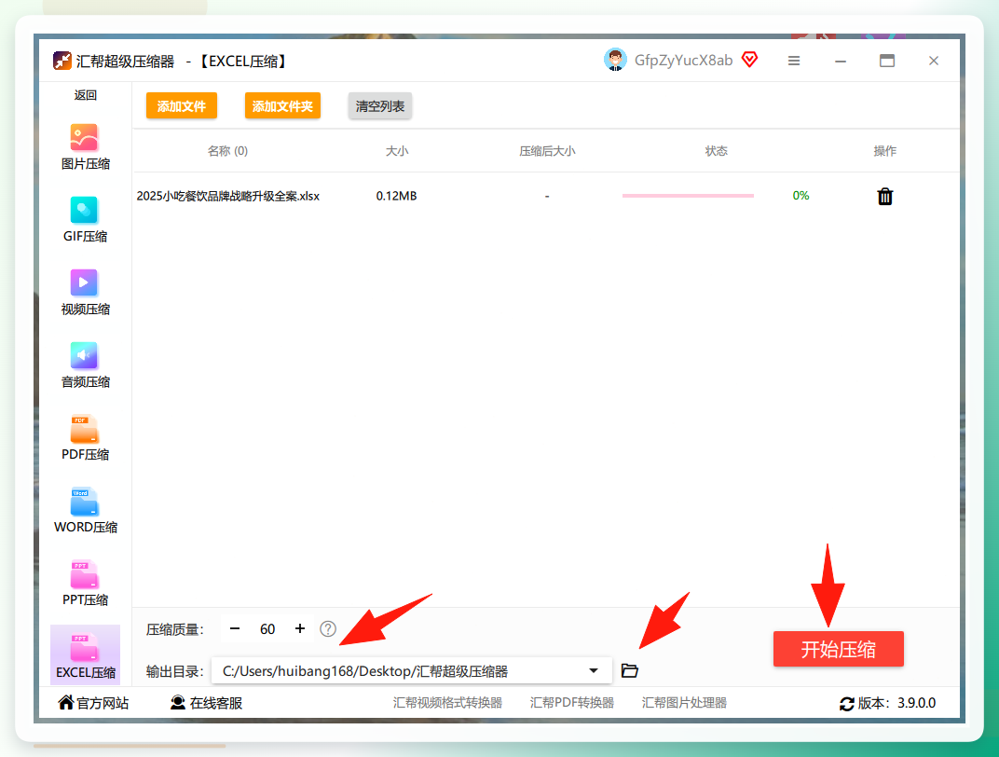Image resolution: width=999 pixels, height=757 pixels.
Task: Open the 图片压缩 image compression tool
Action: click(85, 147)
